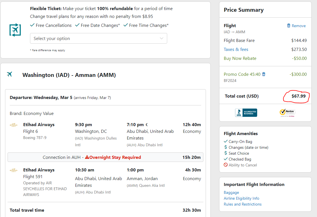Click the airplane icon beside Washington (IAD)

click(10, 74)
